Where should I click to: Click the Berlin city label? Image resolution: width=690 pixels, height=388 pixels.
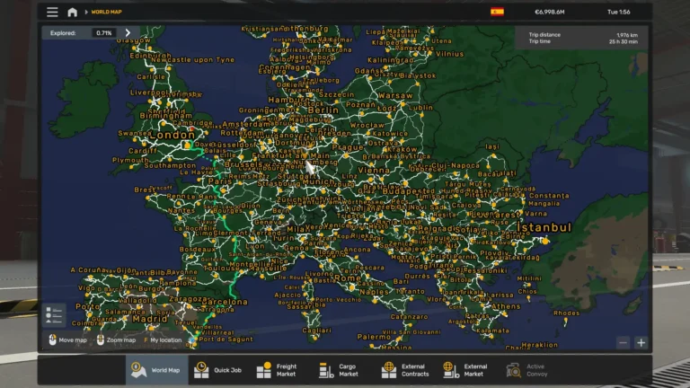323,110
